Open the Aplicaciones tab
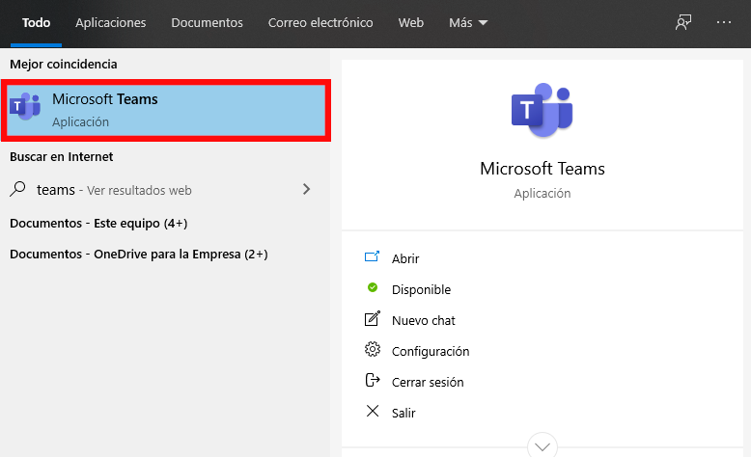Viewport: 751px width, 457px height. click(x=111, y=23)
